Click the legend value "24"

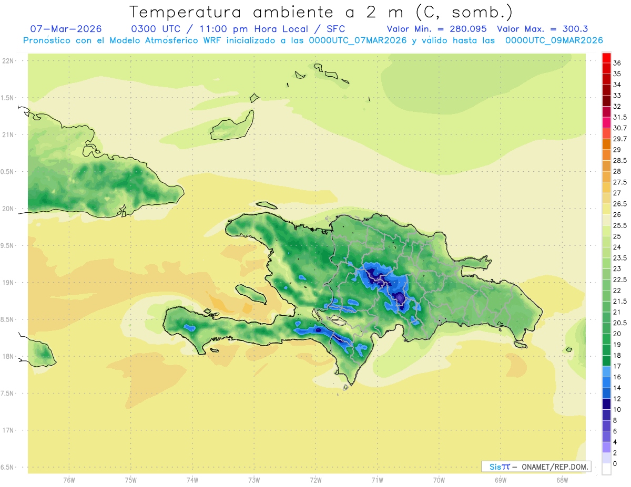click(617, 247)
